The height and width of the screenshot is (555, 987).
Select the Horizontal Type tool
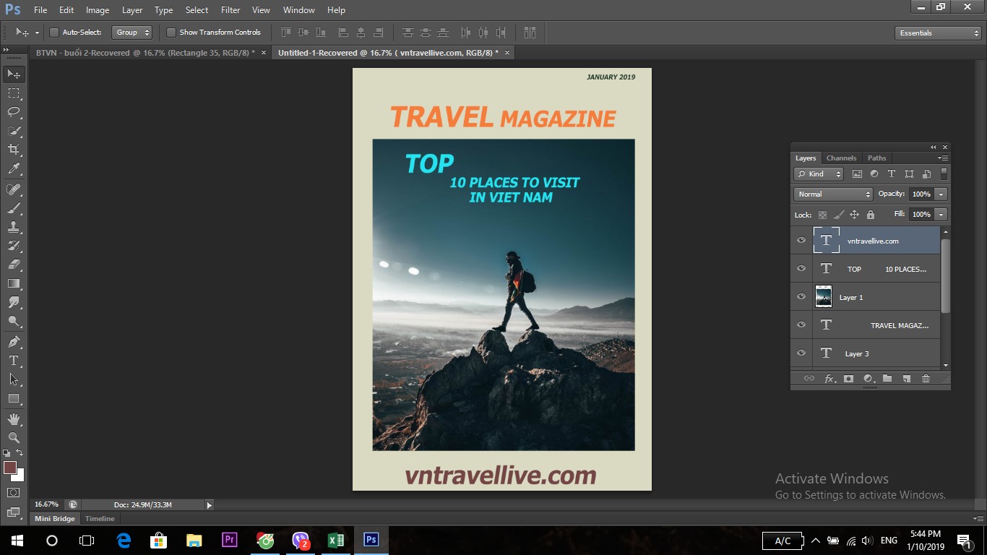coord(14,361)
